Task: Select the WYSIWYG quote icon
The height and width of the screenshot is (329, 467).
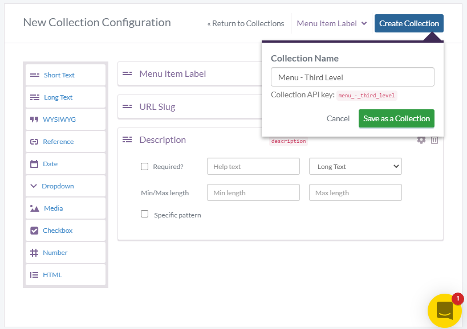Action: point(34,120)
